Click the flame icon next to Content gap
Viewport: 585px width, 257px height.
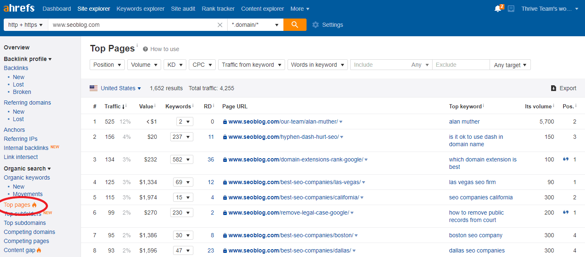(39, 250)
